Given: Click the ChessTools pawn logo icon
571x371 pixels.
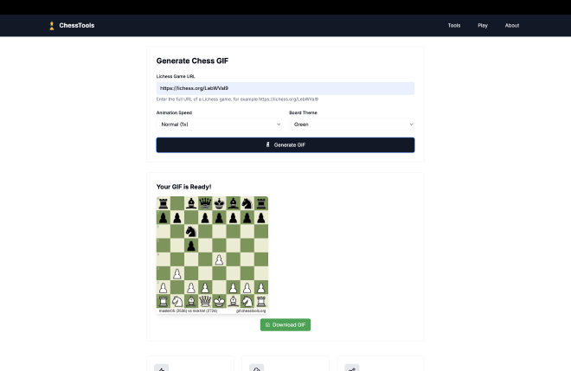Looking at the screenshot, I should pyautogui.click(x=52, y=26).
